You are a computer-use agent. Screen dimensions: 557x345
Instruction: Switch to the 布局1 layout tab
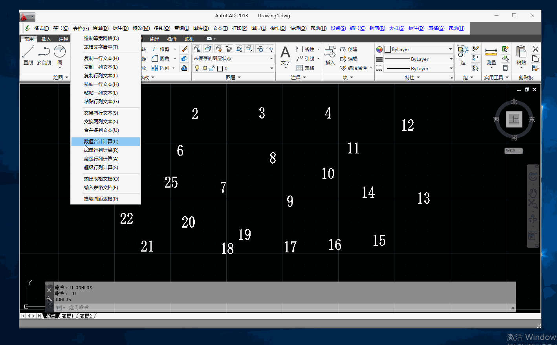click(68, 316)
